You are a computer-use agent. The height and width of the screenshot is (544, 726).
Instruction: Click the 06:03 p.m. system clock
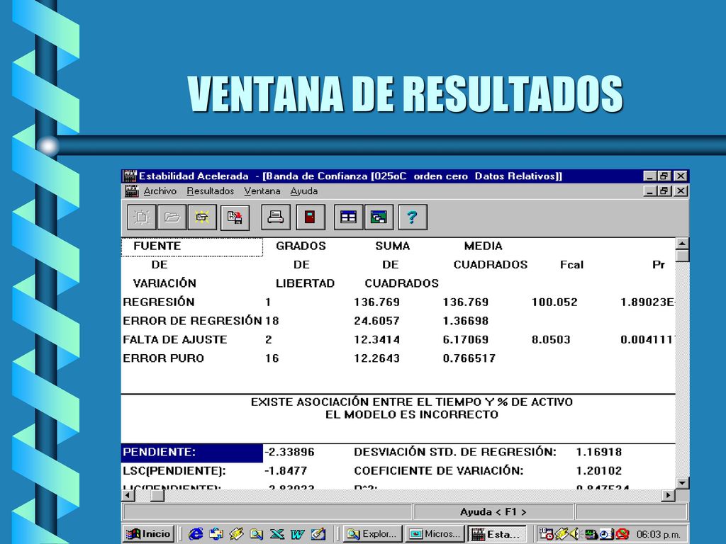coord(658,534)
